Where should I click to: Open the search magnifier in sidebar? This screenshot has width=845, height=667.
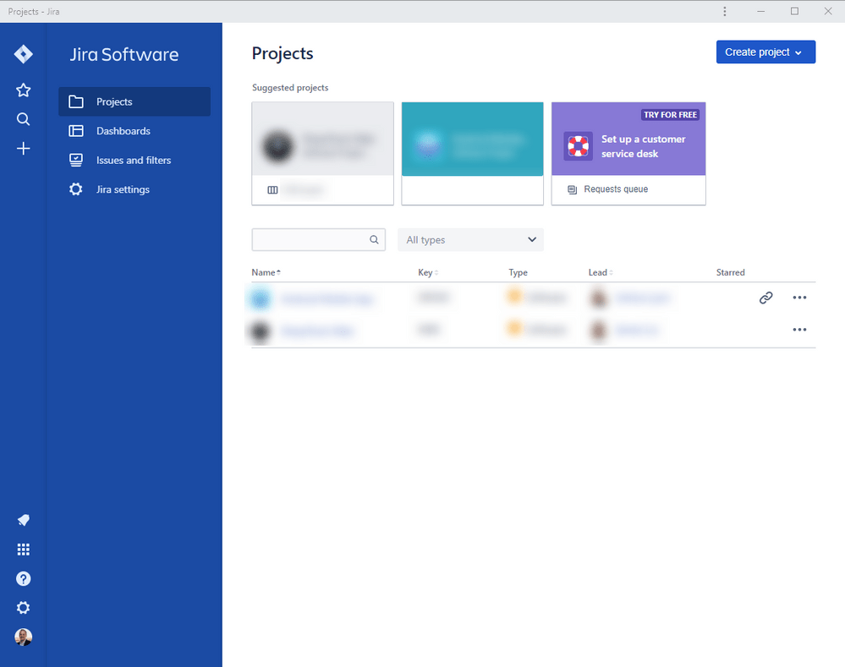[23, 119]
